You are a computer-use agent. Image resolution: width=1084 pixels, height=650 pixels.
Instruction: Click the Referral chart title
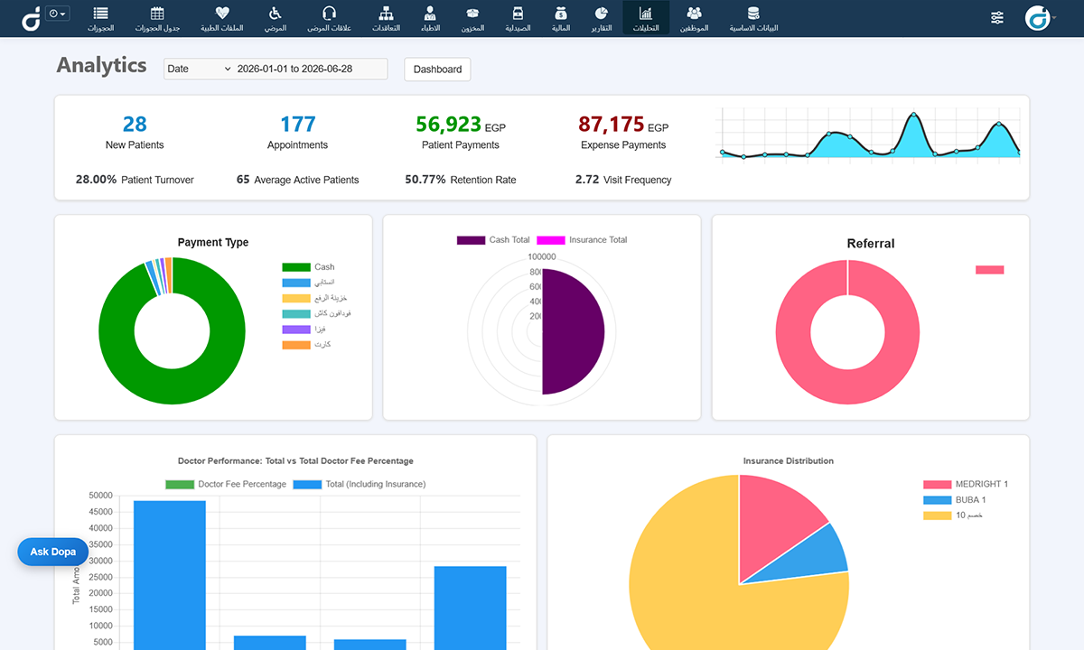coord(871,244)
